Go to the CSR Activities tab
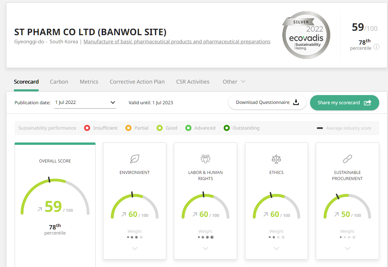The height and width of the screenshot is (267, 388). (193, 82)
